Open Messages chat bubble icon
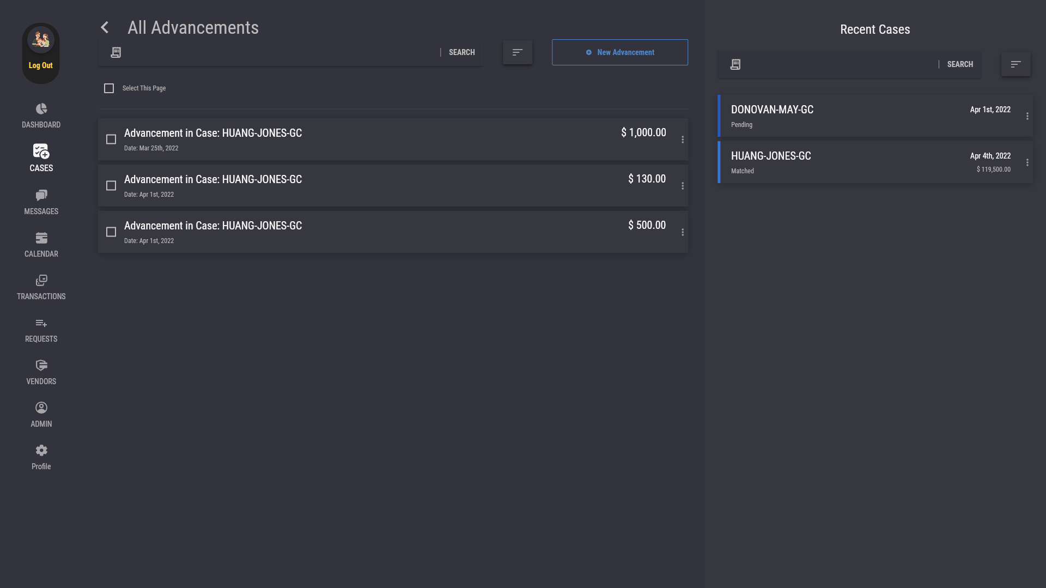1046x588 pixels. (41, 195)
